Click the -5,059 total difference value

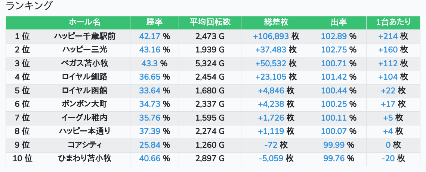271,158
